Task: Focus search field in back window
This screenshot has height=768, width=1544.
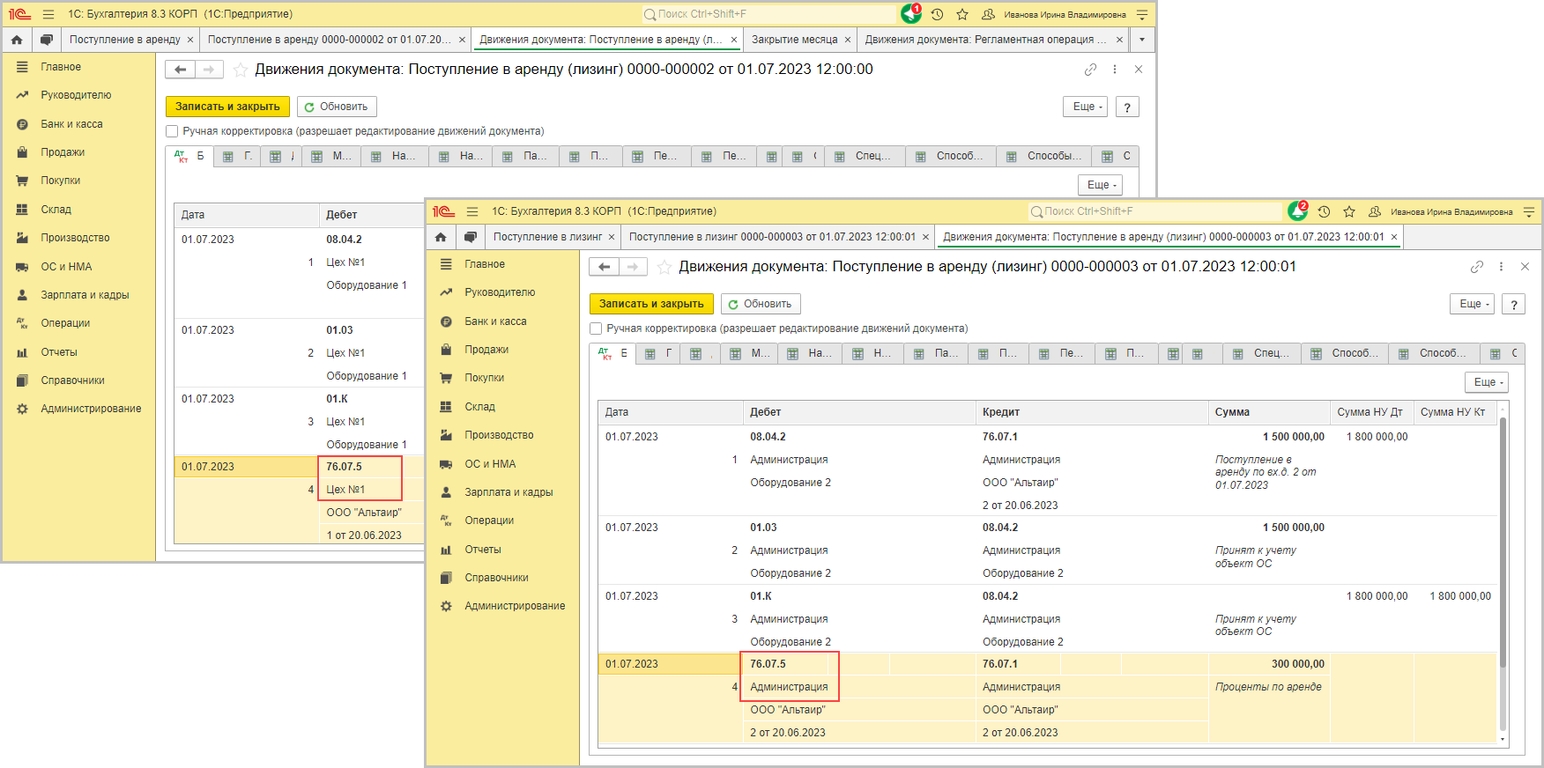Action: coord(768,14)
